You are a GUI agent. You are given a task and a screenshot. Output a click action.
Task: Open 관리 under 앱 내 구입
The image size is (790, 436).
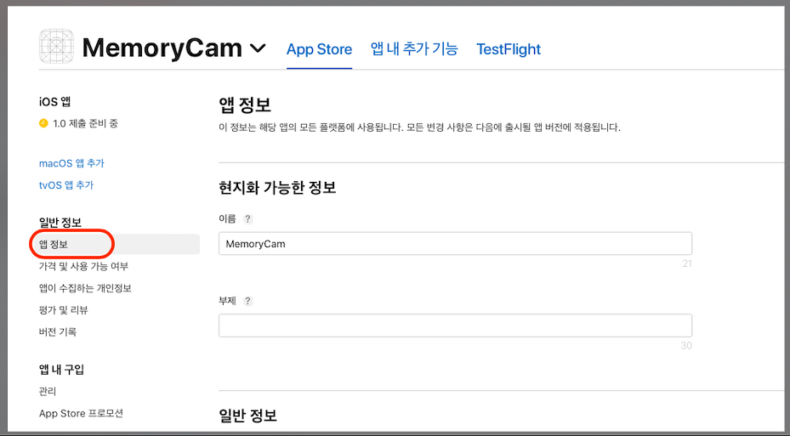(x=48, y=391)
